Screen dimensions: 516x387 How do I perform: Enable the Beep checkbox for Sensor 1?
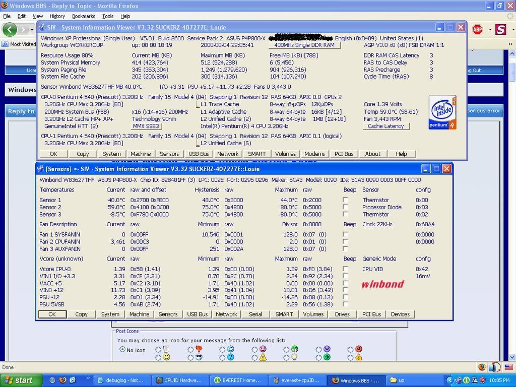pos(345,200)
